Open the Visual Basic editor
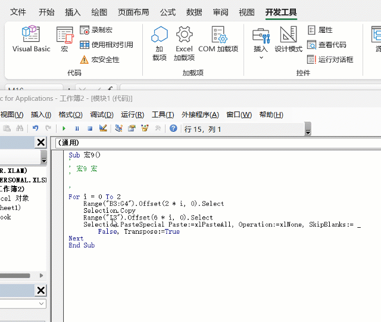This screenshot has width=381, height=322. [x=31, y=39]
